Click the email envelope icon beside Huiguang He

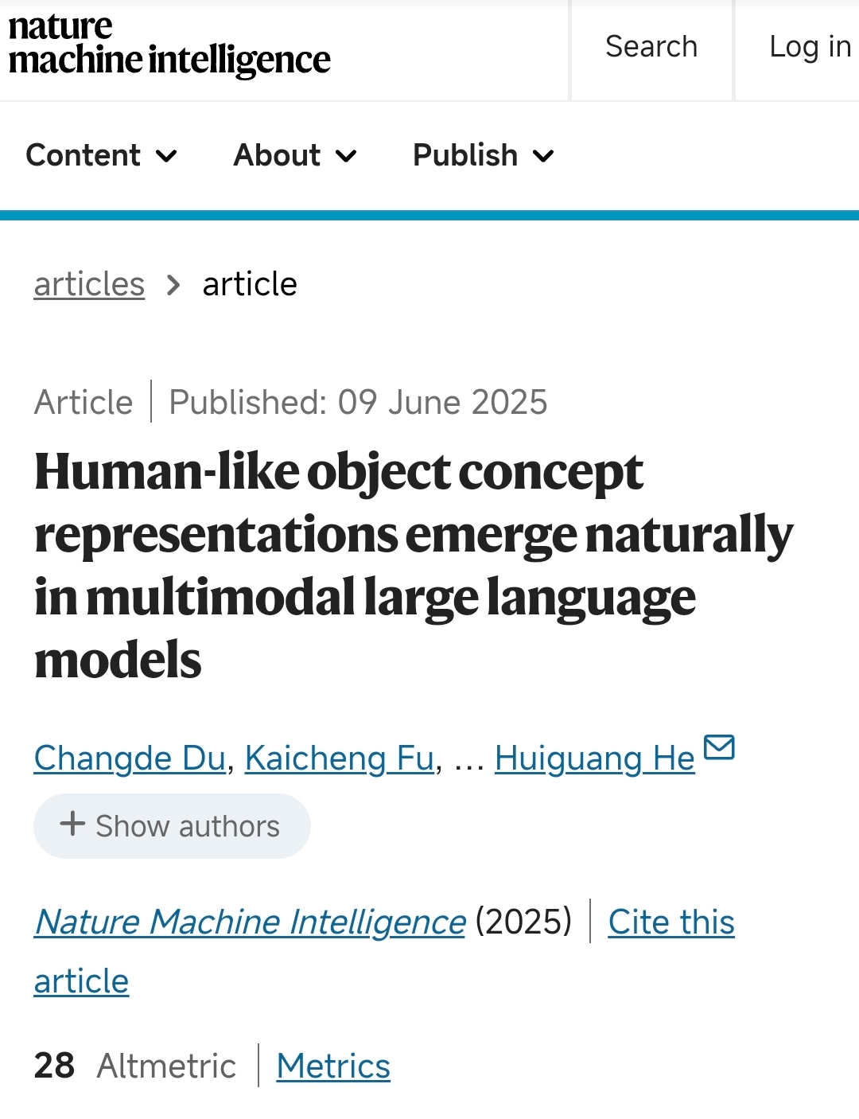click(x=720, y=748)
